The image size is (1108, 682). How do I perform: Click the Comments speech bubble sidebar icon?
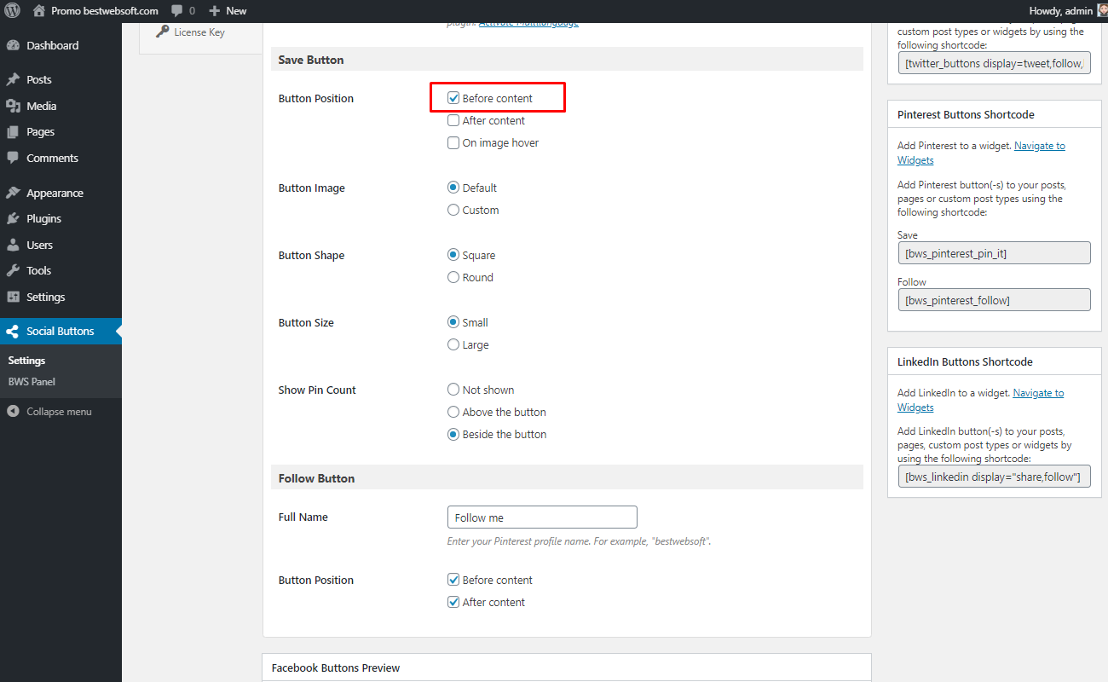(x=13, y=158)
